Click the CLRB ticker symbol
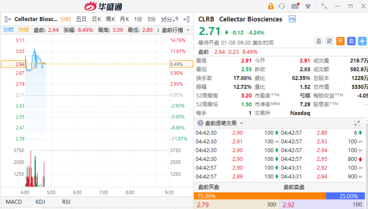Image resolution: width=368 pixels, height=209 pixels. (x=206, y=19)
